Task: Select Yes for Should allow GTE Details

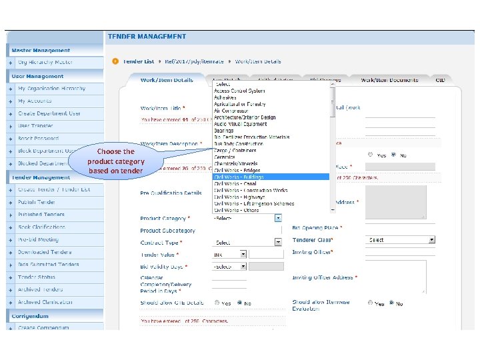Action: (217, 303)
